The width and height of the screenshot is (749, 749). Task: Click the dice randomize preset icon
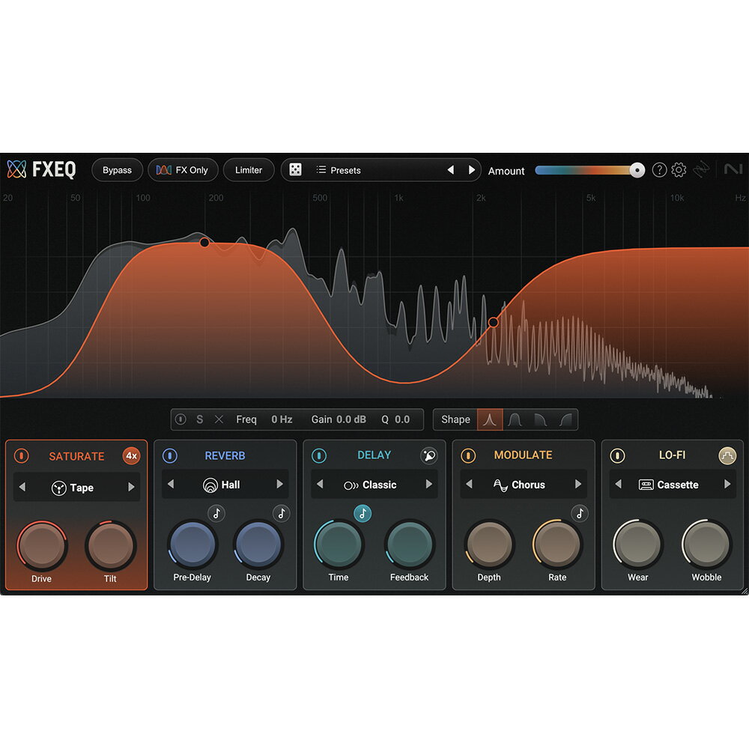tap(296, 170)
